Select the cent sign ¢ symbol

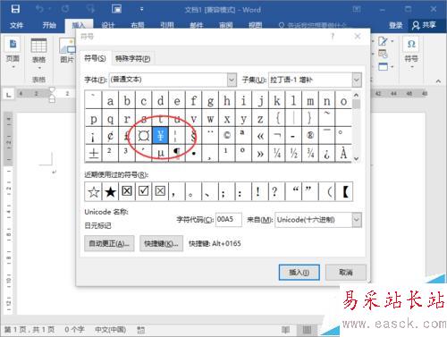(x=110, y=136)
